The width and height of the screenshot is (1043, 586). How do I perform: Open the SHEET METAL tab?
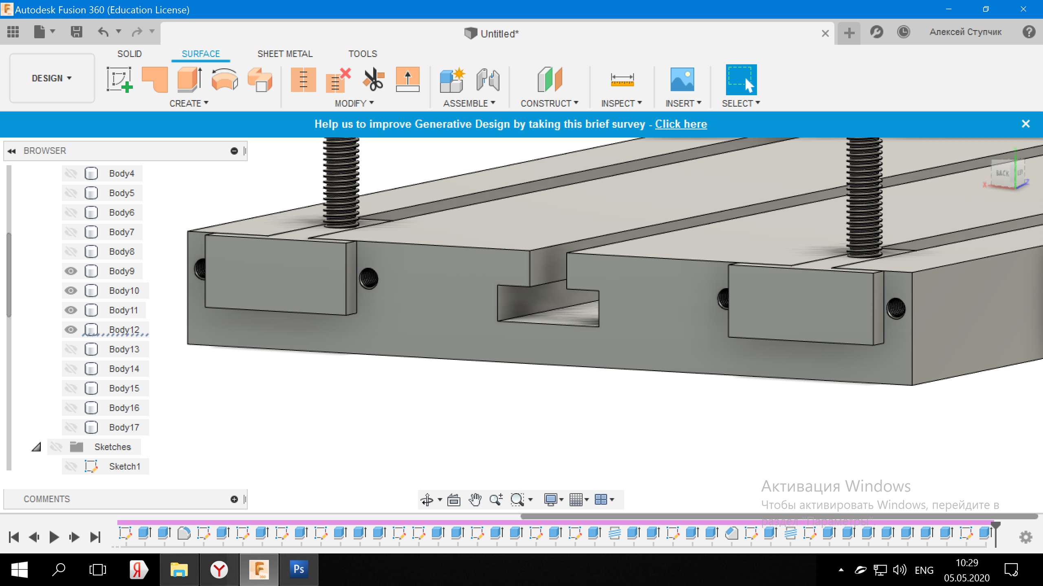(285, 54)
